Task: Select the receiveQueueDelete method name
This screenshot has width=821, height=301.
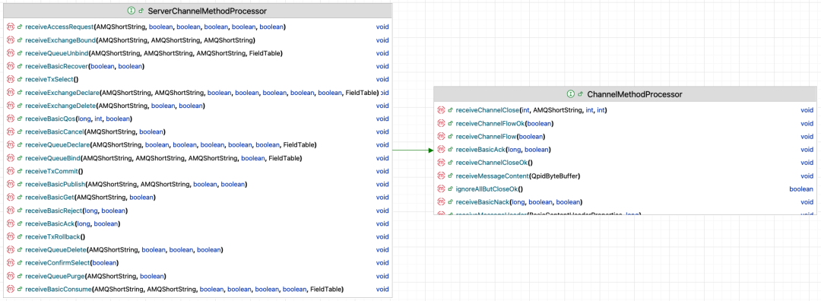Action: click(55, 249)
